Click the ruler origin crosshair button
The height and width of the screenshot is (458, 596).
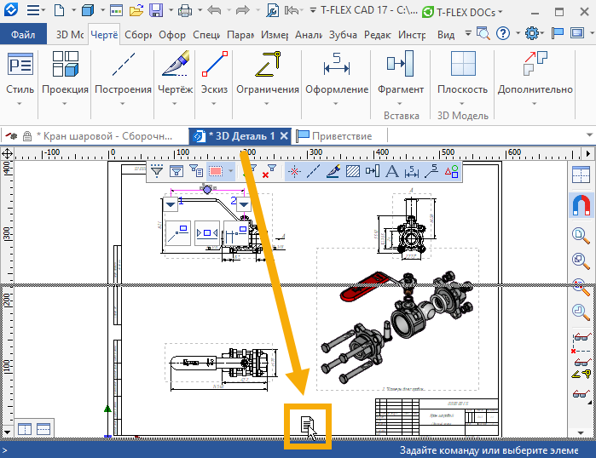7,154
